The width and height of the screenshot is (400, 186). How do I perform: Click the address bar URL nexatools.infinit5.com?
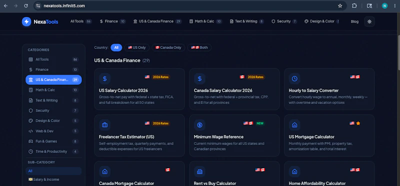pos(64,6)
